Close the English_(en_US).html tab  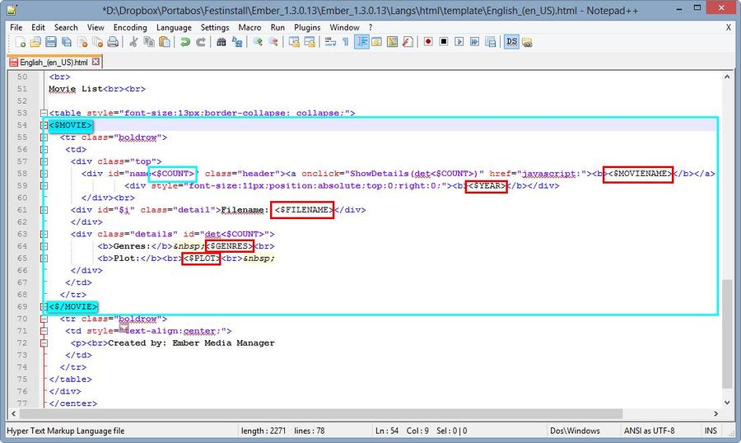pos(96,62)
